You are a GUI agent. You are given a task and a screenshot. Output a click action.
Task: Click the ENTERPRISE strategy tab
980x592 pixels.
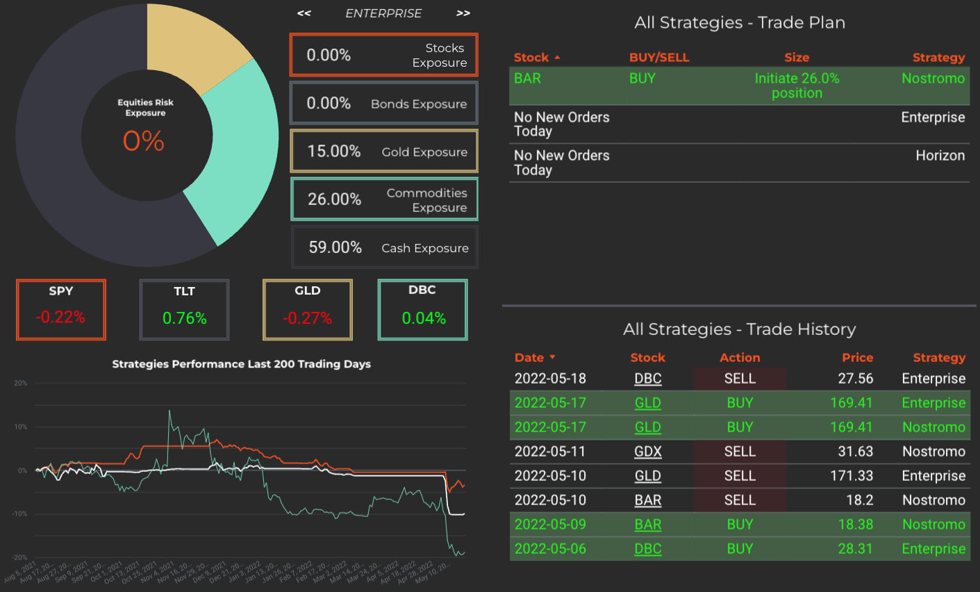pyautogui.click(x=383, y=13)
